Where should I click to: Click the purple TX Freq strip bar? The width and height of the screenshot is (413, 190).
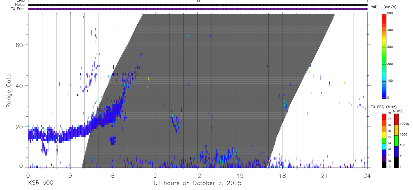[198, 9]
